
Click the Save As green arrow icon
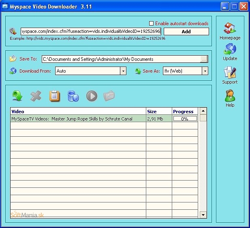(x=138, y=71)
